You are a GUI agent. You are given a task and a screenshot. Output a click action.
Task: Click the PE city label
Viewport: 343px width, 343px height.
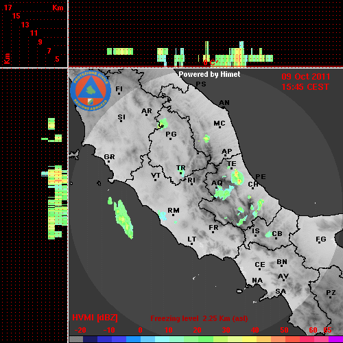click(x=261, y=176)
